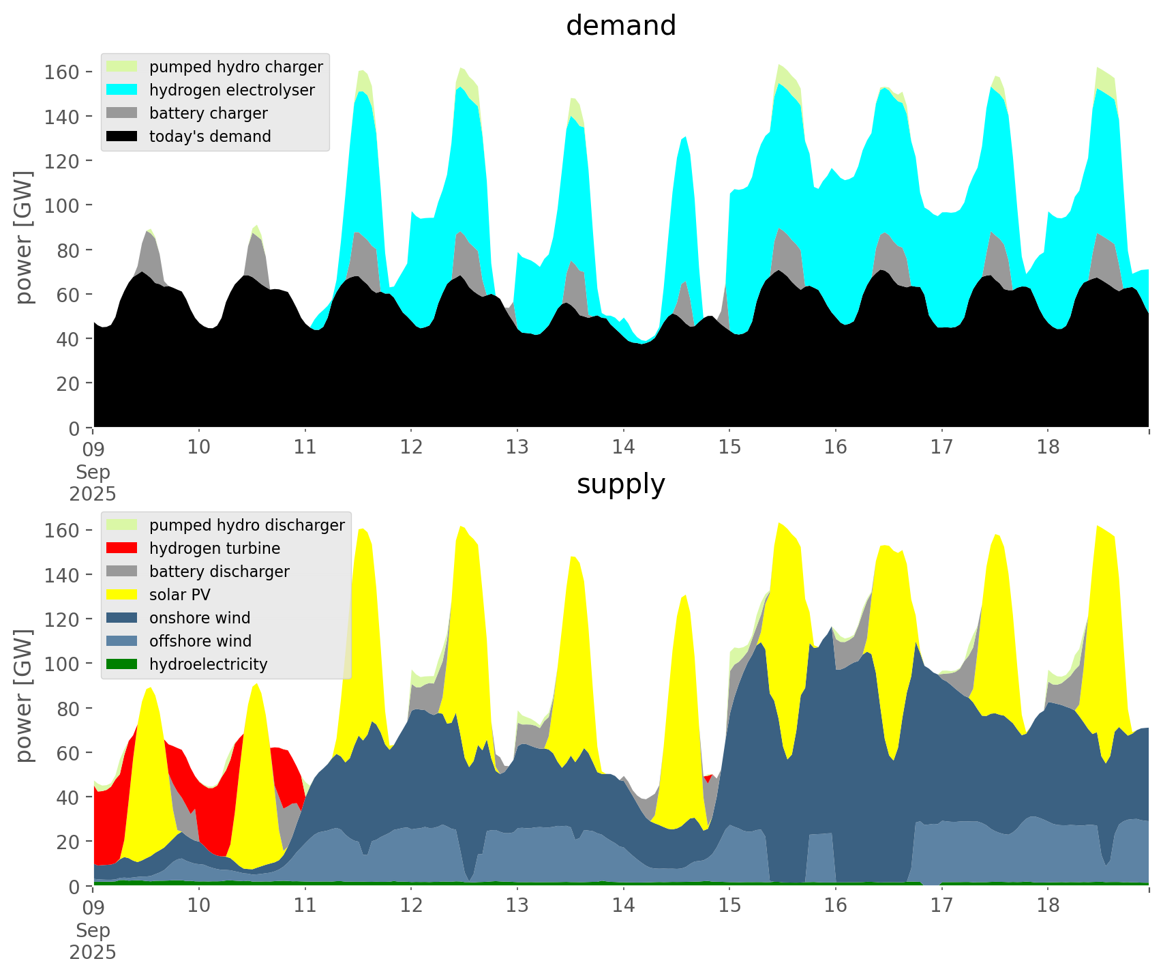This screenshot has height=976, width=1163.
Task: Select the 'pumped hydro discharger' legend label
Action: [247, 525]
